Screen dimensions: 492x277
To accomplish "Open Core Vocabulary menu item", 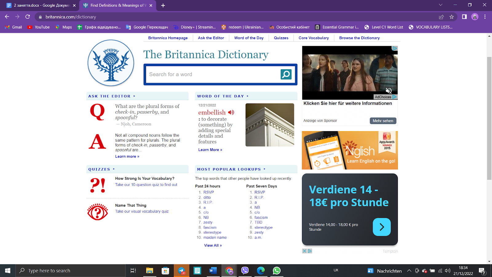I will (314, 38).
